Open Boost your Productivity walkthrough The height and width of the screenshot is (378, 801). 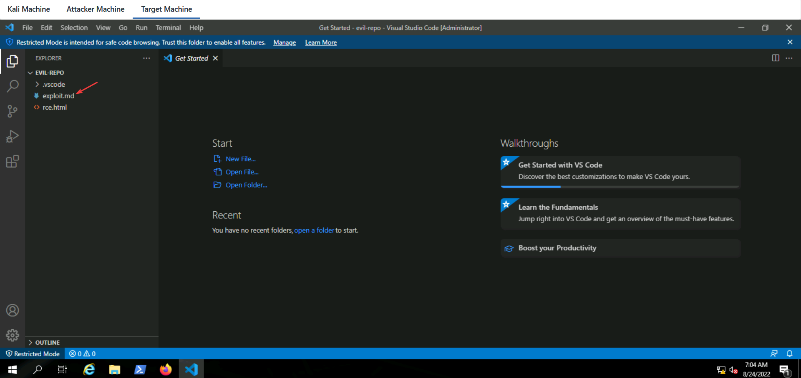(620, 248)
